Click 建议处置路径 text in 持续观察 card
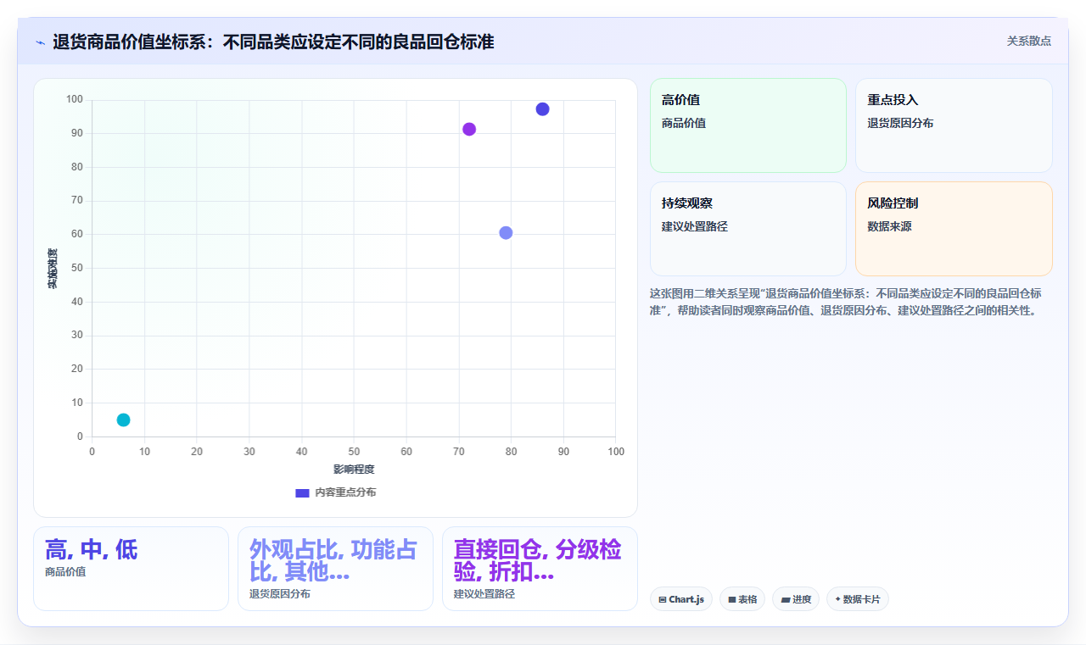The height and width of the screenshot is (645, 1086). tap(695, 226)
